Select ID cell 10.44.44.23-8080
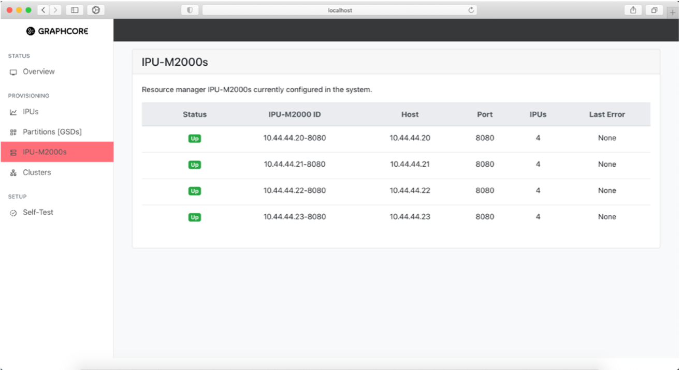 pos(295,217)
